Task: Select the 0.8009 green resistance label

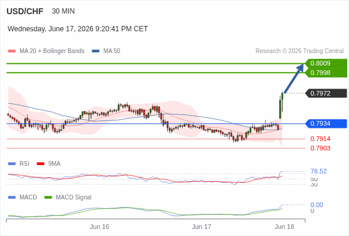Action: (326, 63)
